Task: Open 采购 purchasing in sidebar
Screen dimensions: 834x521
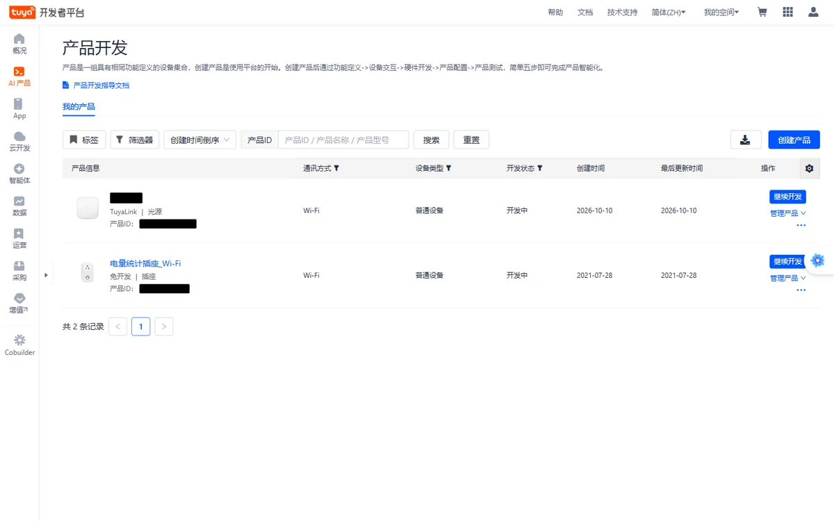Action: click(x=19, y=271)
